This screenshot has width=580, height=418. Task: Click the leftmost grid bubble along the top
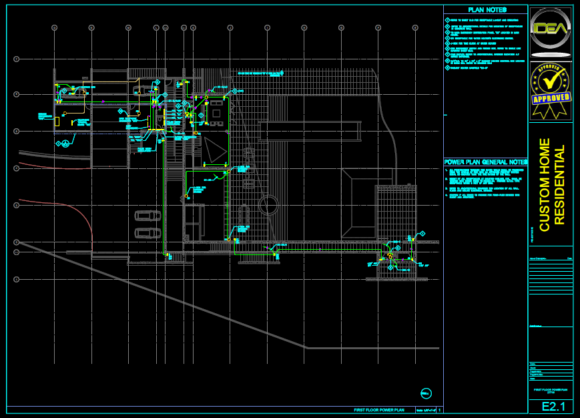[54, 27]
